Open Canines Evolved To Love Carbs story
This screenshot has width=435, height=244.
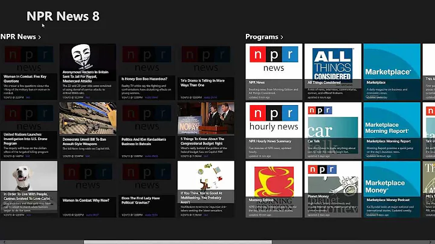(x=29, y=189)
